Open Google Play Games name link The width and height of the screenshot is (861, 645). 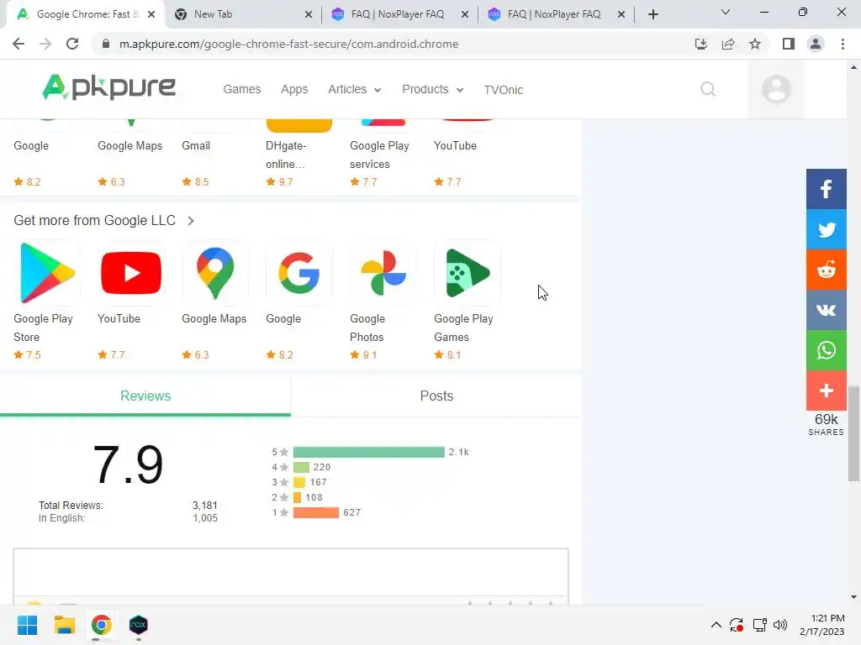coord(463,328)
